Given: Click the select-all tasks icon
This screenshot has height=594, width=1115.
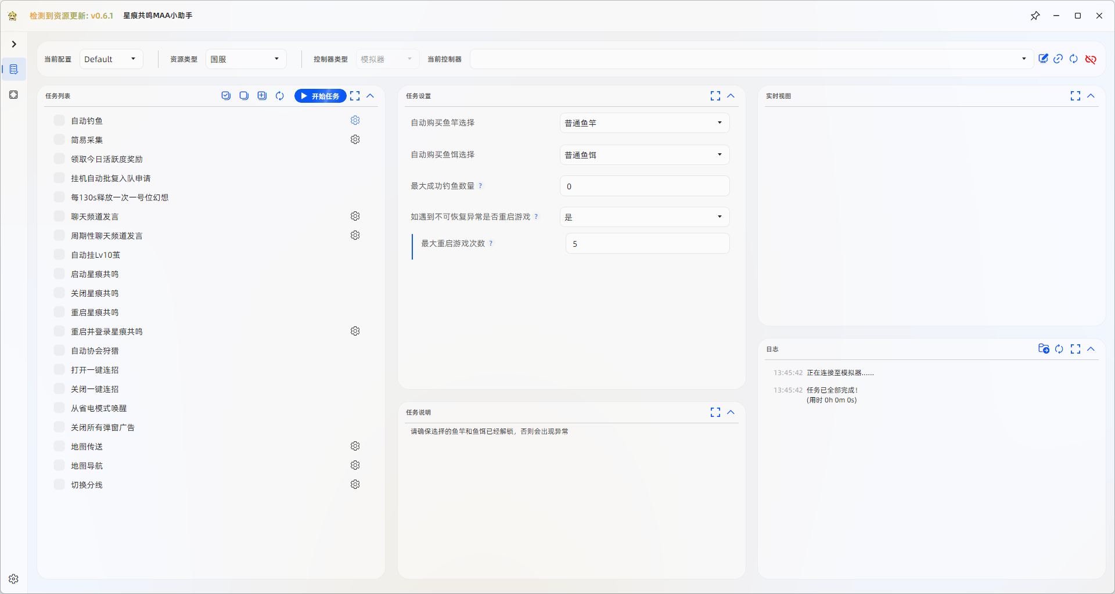Looking at the screenshot, I should (x=226, y=96).
